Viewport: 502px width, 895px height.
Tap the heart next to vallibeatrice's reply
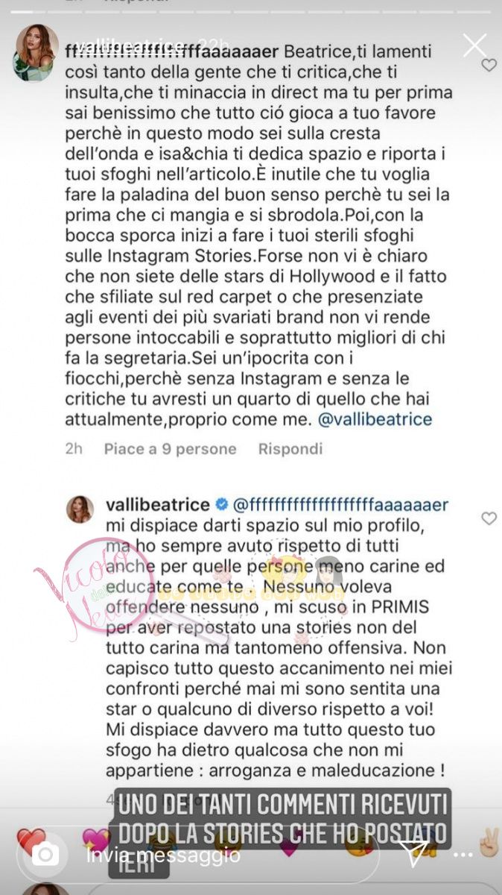[x=489, y=518]
